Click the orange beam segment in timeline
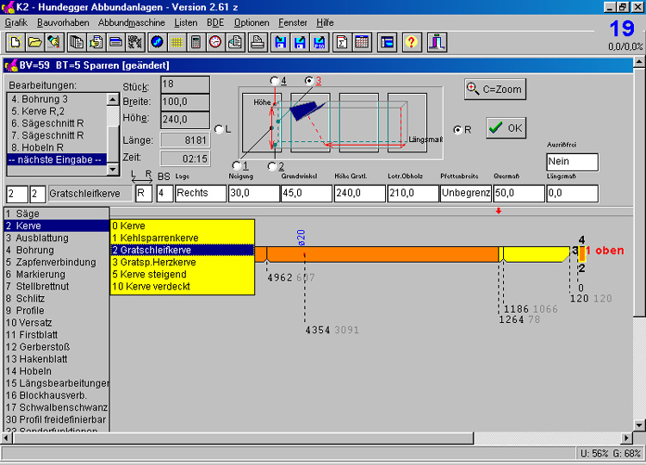Image resolution: width=646 pixels, height=465 pixels. point(382,254)
